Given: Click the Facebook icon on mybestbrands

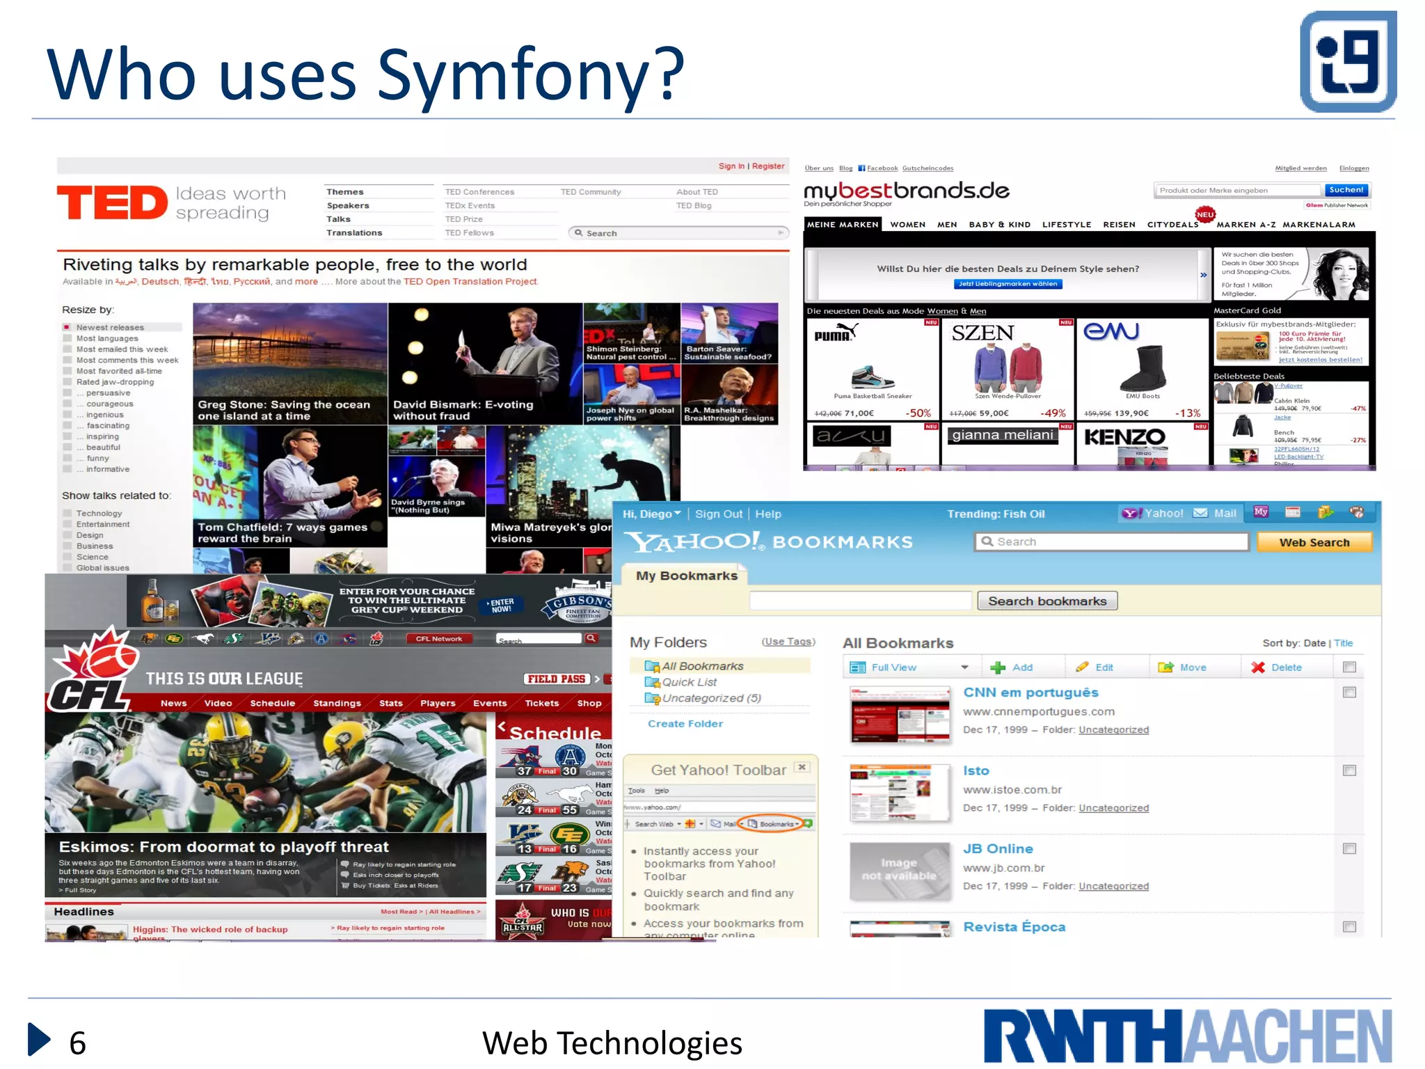Looking at the screenshot, I should point(861,168).
